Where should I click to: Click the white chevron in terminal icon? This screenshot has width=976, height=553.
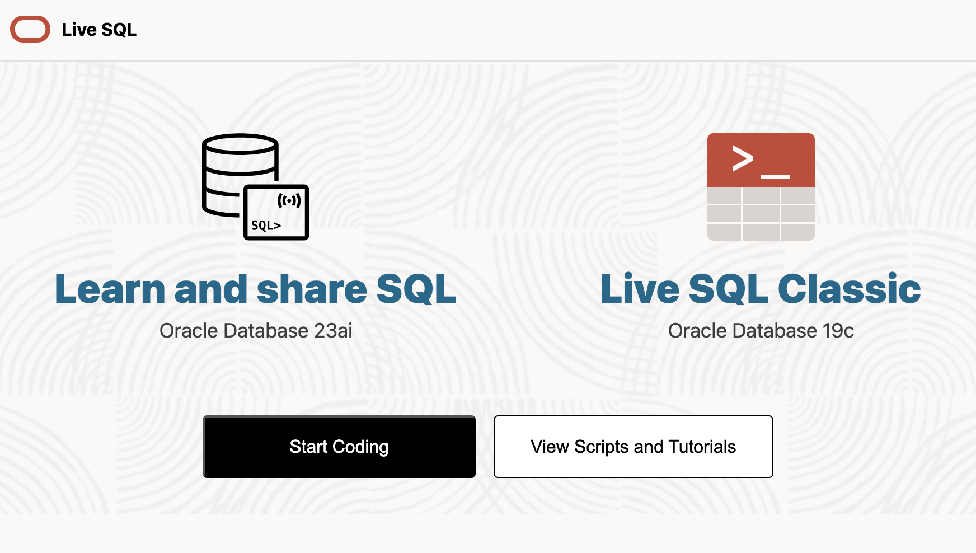click(743, 159)
